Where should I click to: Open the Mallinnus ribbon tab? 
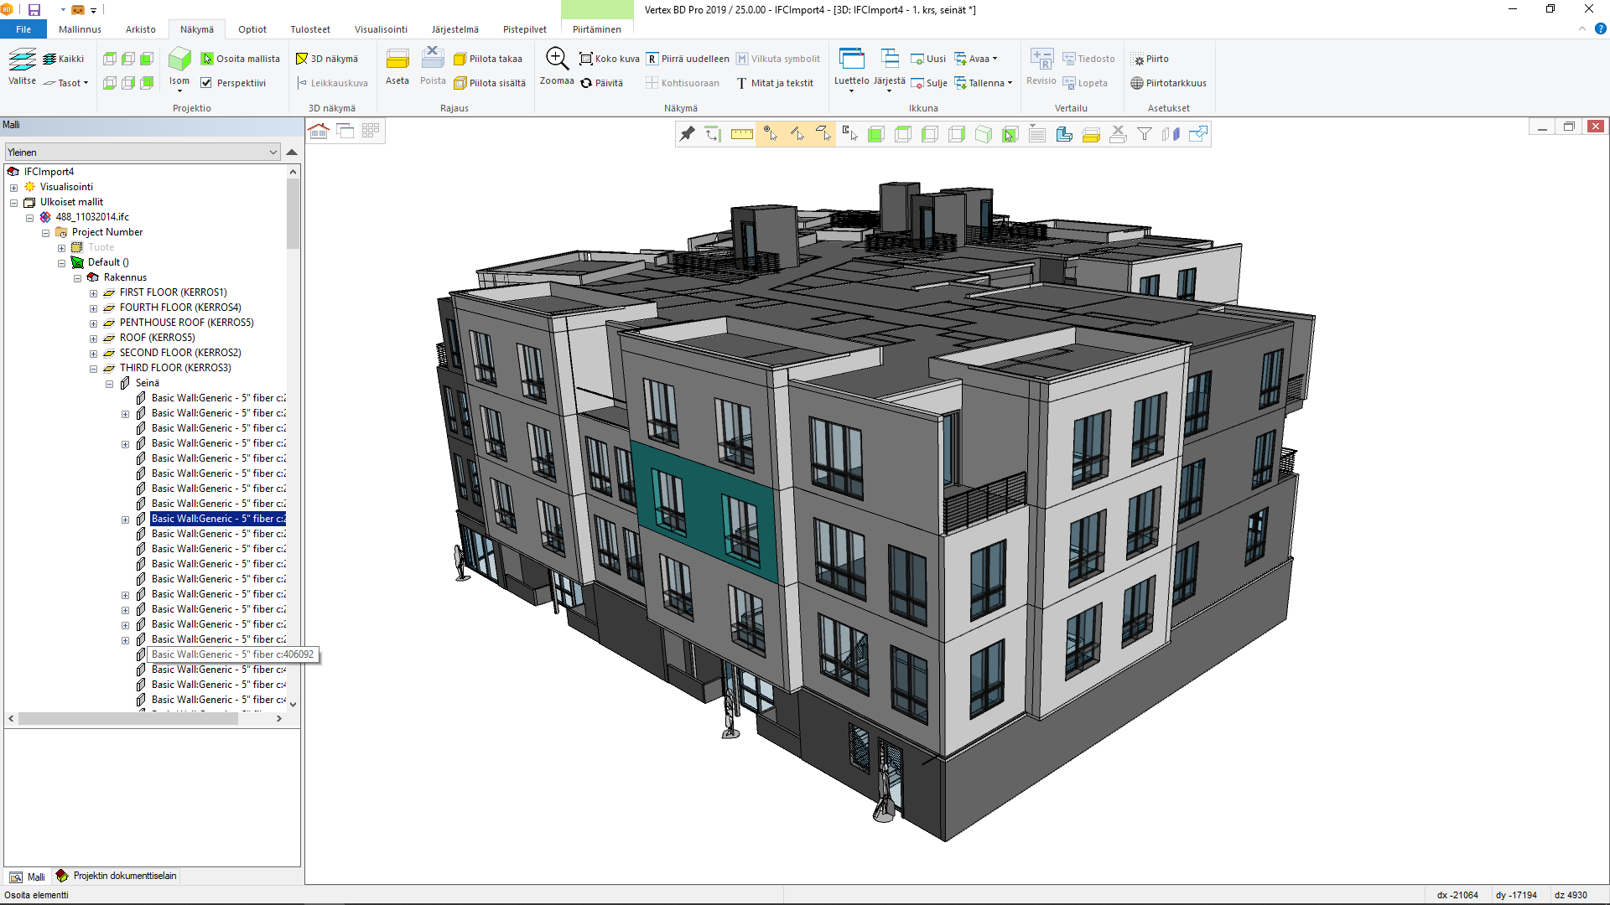tap(80, 29)
